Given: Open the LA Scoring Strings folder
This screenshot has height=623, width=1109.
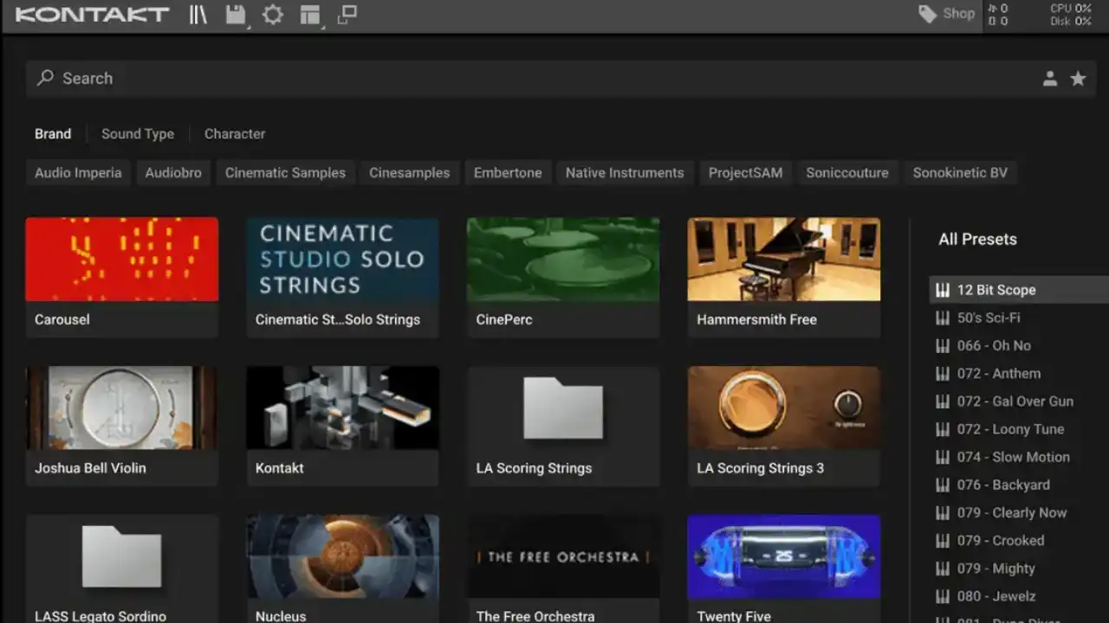Looking at the screenshot, I should pos(563,408).
